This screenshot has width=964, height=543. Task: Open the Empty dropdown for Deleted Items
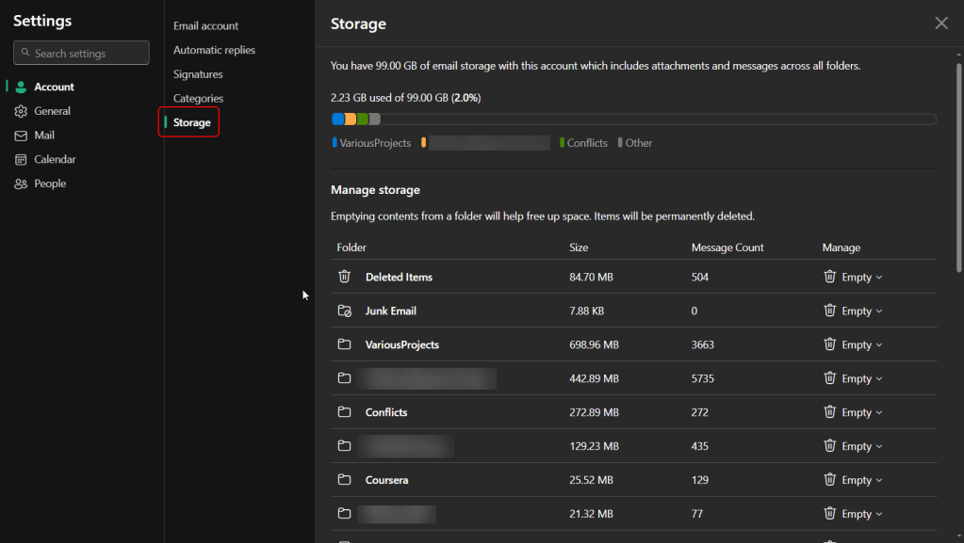click(854, 278)
